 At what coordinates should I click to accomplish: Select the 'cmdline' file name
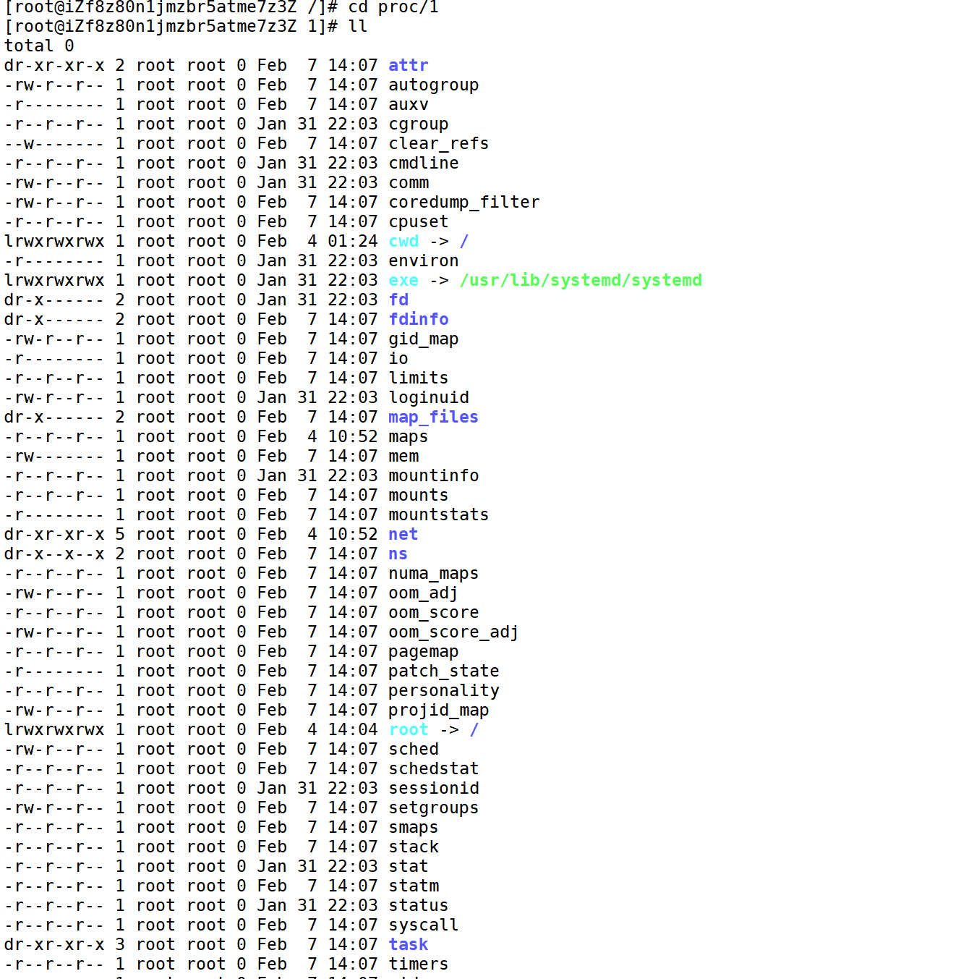tap(424, 163)
